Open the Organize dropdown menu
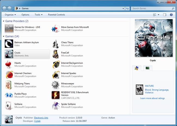 [x=10, y=15]
